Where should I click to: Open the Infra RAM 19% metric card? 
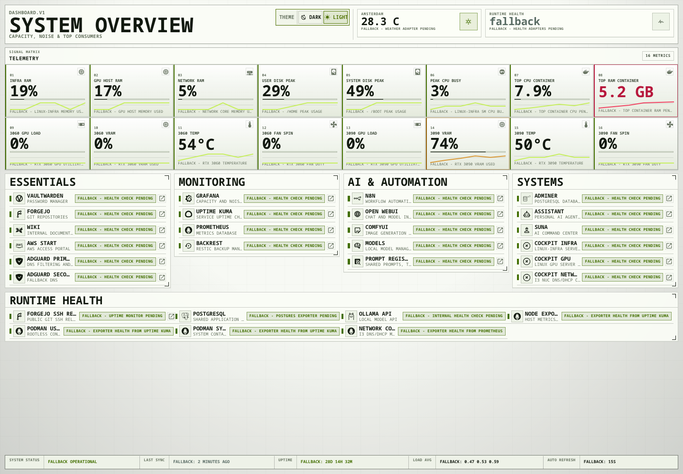(x=47, y=91)
